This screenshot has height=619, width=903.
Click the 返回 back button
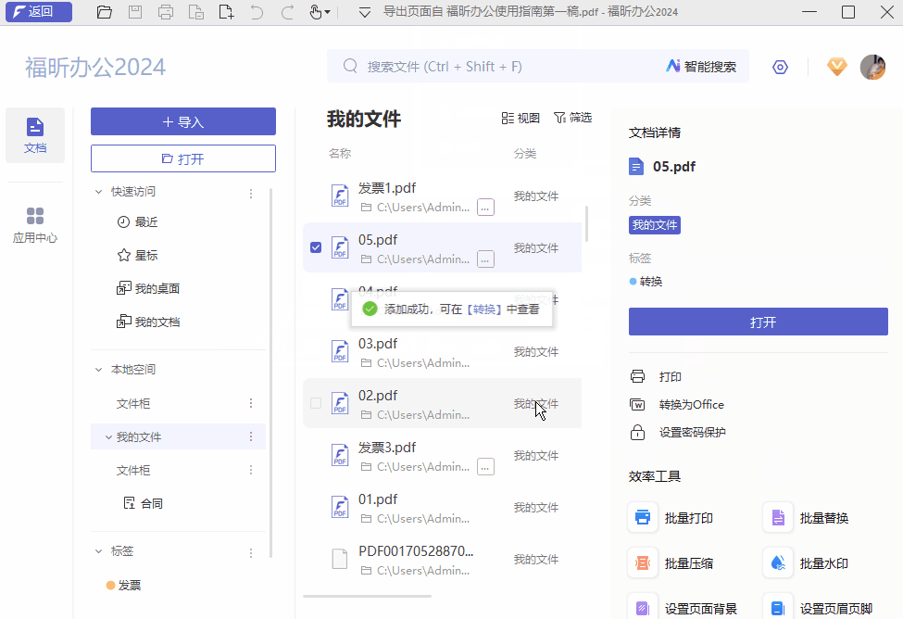pyautogui.click(x=39, y=11)
